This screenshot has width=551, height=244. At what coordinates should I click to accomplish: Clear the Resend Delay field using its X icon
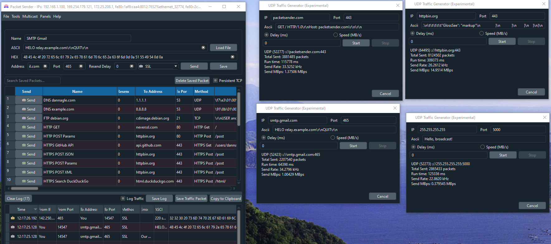point(132,66)
